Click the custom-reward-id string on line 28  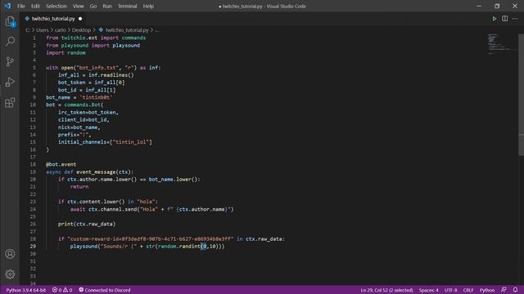[151, 239]
